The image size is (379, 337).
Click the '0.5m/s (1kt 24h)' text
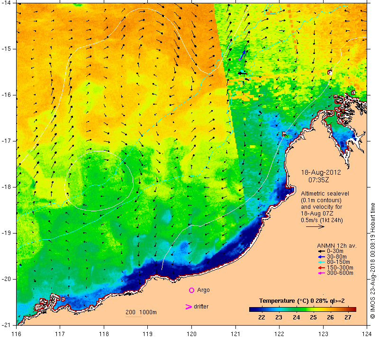click(x=322, y=220)
